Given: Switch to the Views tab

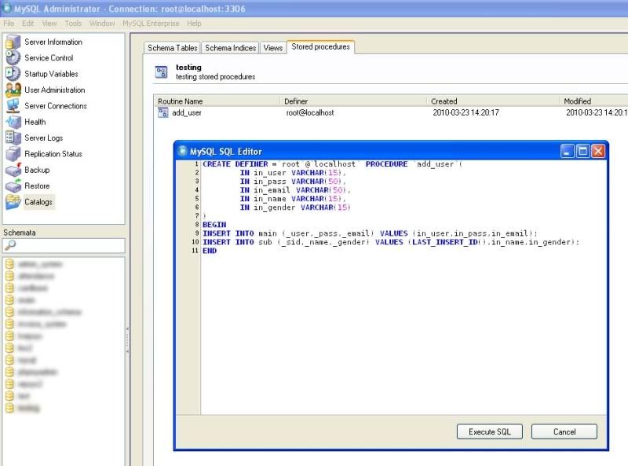Looking at the screenshot, I should pyautogui.click(x=272, y=48).
